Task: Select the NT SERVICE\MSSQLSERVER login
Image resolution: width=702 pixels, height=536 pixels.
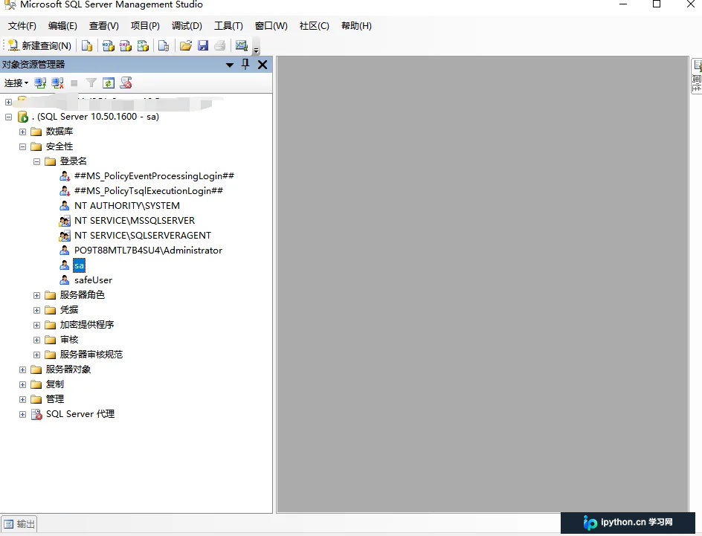Action: click(135, 221)
